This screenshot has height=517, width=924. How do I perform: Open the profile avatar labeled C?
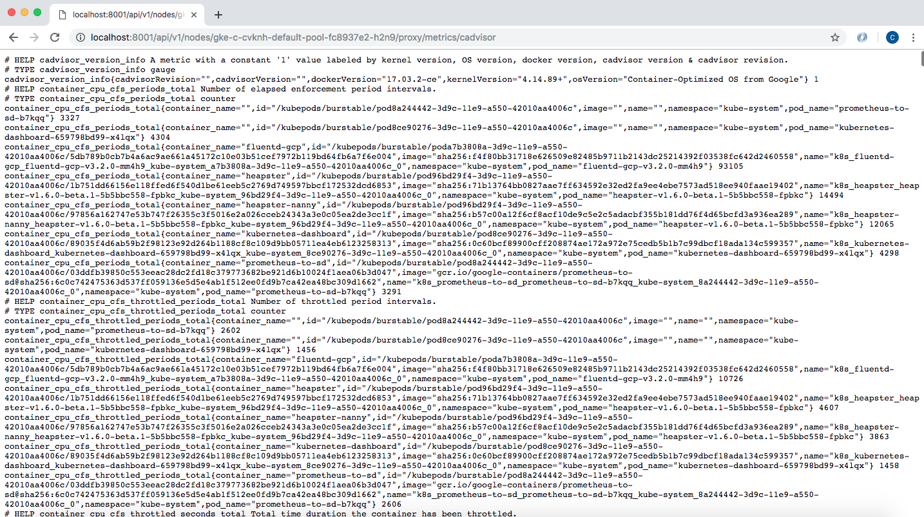pos(892,37)
